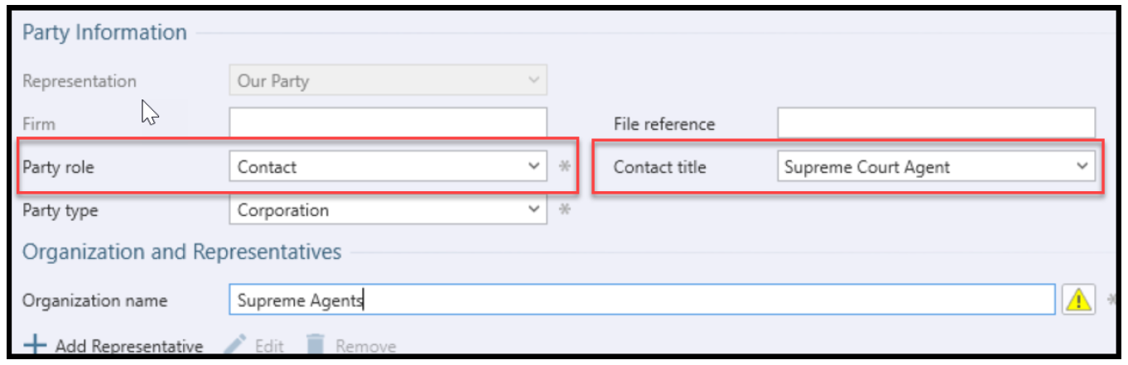Viewport: 1128px width, 365px height.
Task: Click the Contact title label
Action: coord(660,167)
